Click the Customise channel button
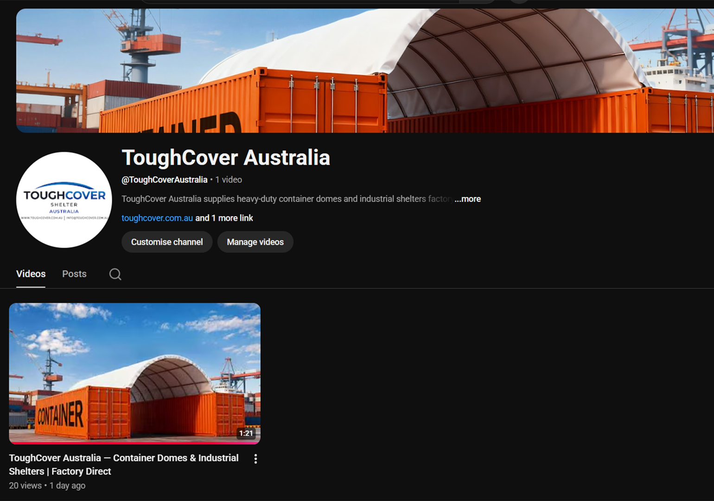714x501 pixels. 167,242
